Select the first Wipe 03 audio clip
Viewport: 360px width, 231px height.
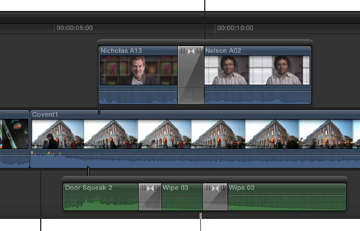coord(182,197)
